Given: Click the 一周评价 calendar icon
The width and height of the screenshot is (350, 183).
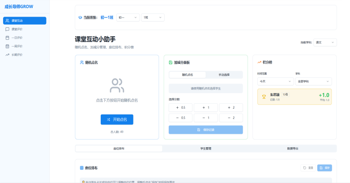Looking at the screenshot, I should pyautogui.click(x=7, y=46).
